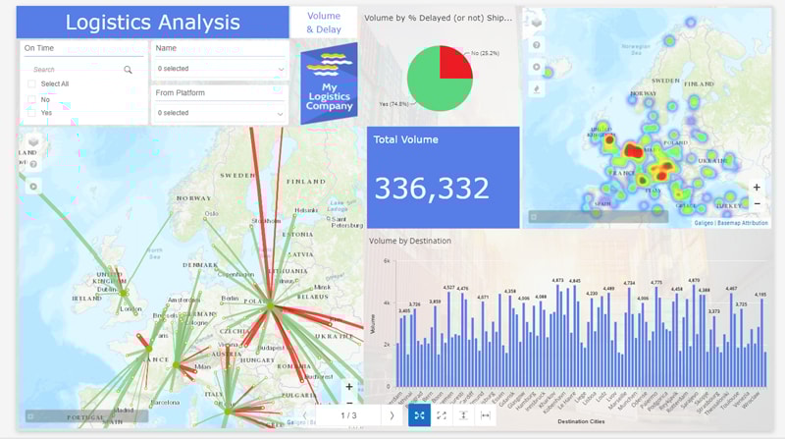Click help icon on the routes map

33,164
